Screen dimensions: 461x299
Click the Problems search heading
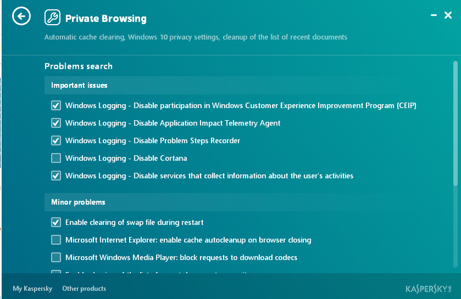point(78,66)
